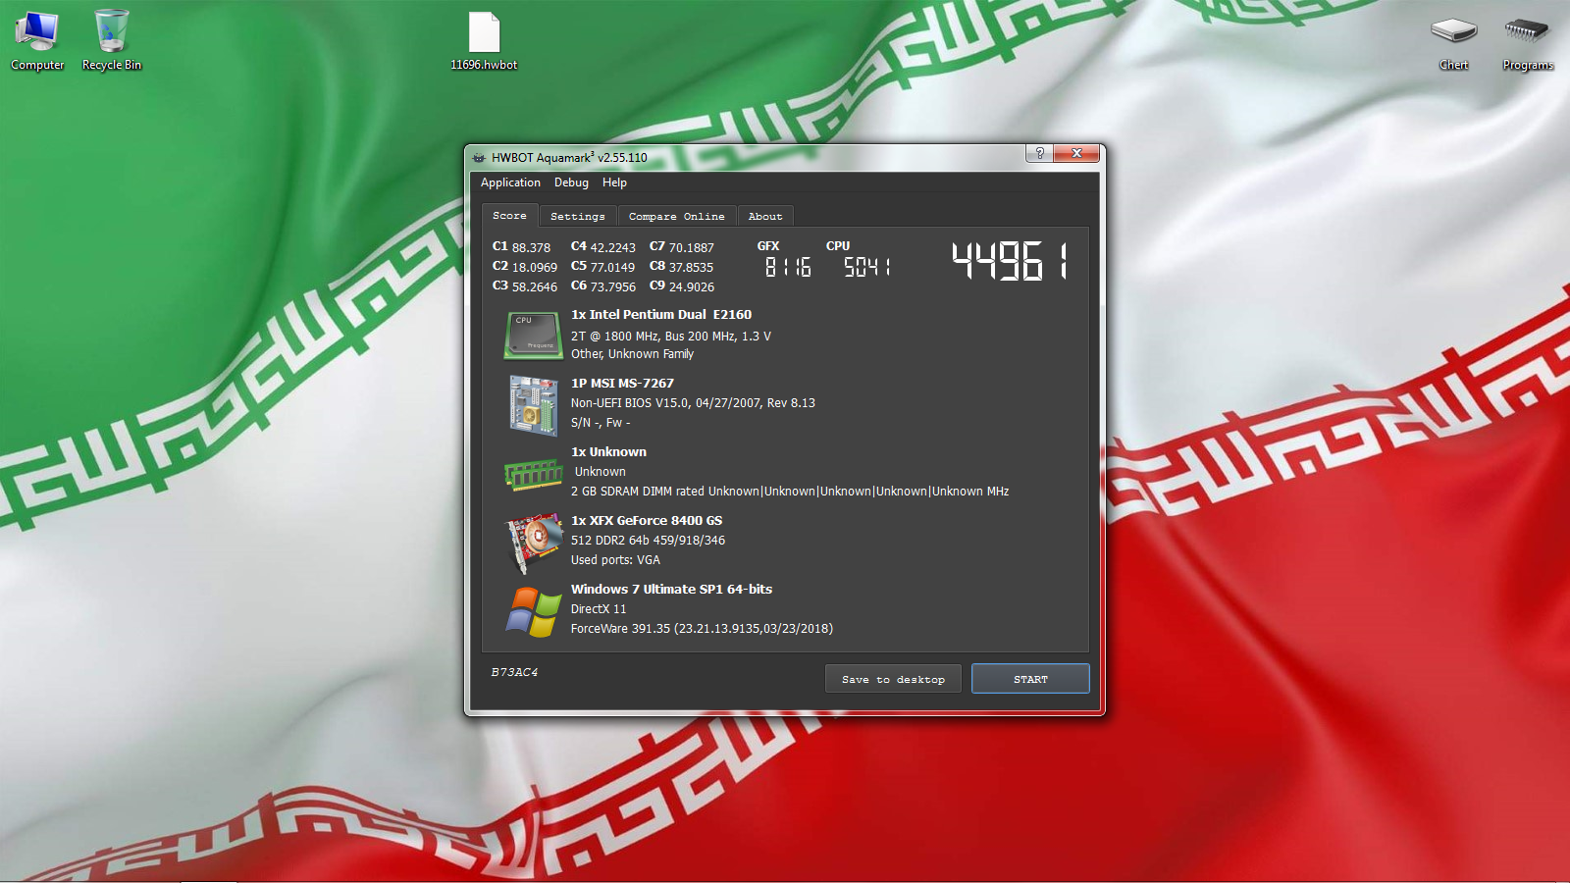Switch to the Compare Online tab

(x=677, y=216)
